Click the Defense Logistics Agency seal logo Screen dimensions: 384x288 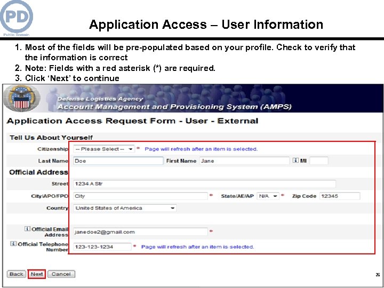click(x=21, y=98)
